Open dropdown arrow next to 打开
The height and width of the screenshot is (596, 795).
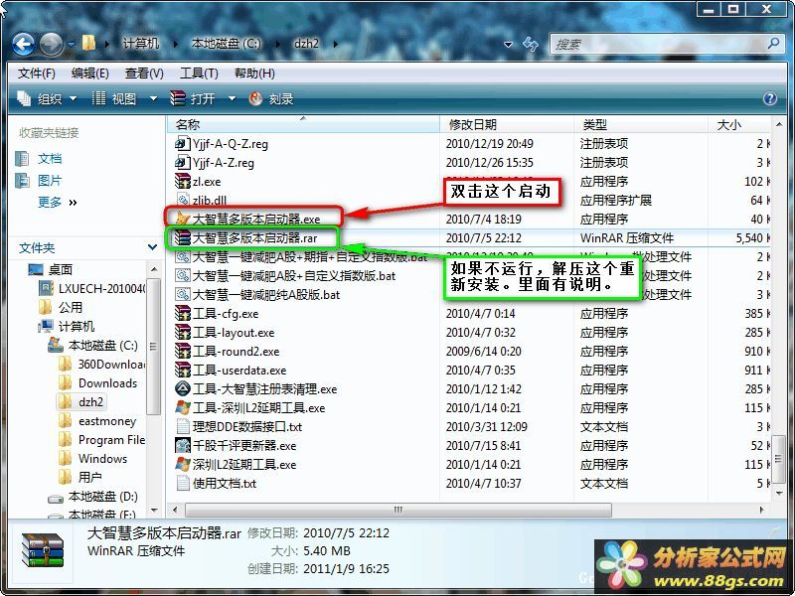pos(232,98)
